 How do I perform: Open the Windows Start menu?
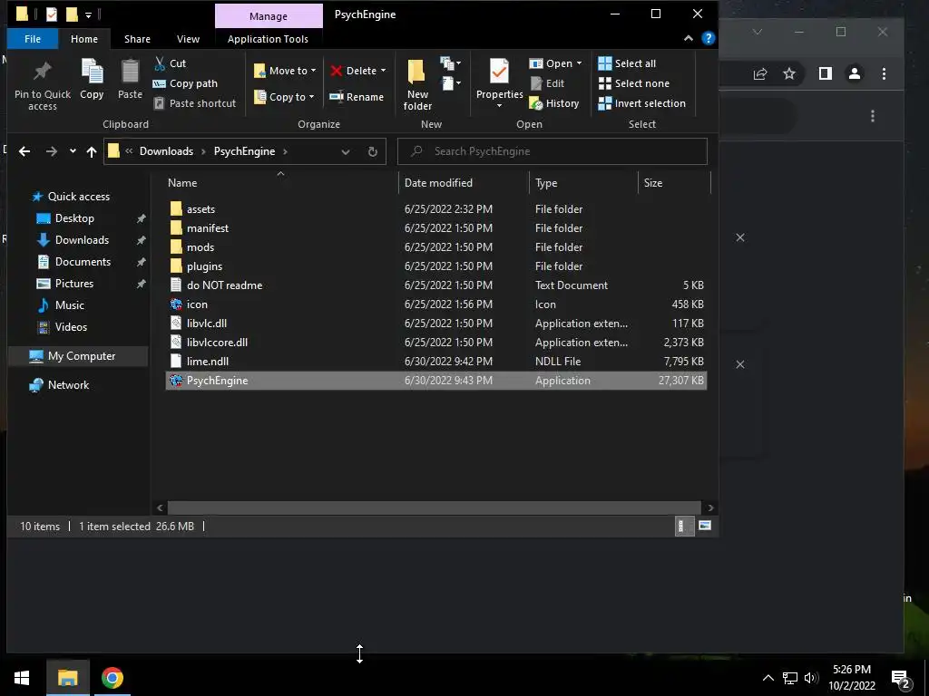coord(22,678)
